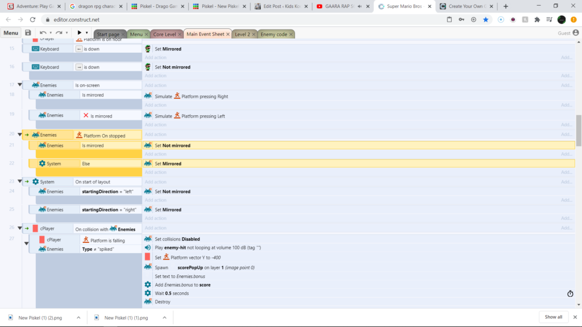This screenshot has width=582, height=327.
Task: Click the Redo arrow icon
Action: (x=59, y=33)
